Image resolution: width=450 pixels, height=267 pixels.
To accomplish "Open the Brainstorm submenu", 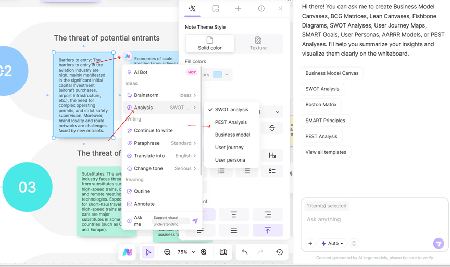I will (162, 95).
